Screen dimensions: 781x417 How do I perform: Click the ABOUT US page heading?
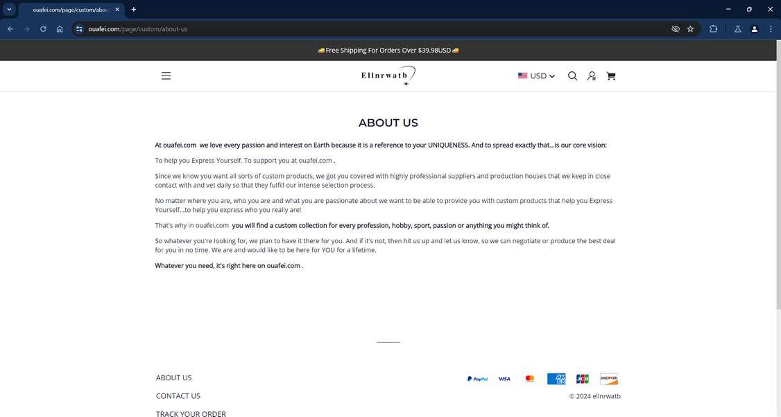[388, 123]
